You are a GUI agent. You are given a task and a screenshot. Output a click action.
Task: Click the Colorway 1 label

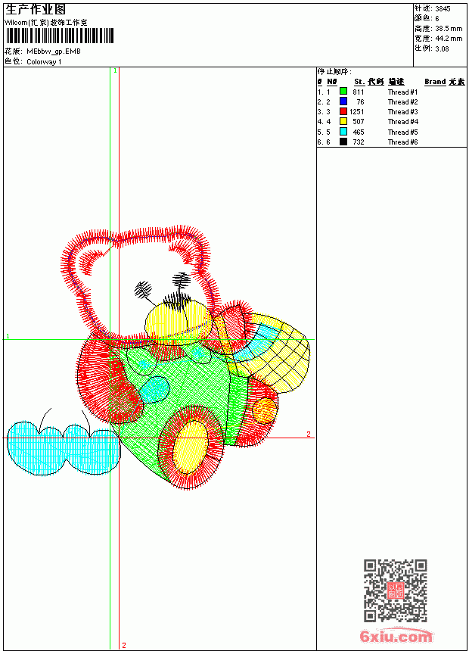44,62
